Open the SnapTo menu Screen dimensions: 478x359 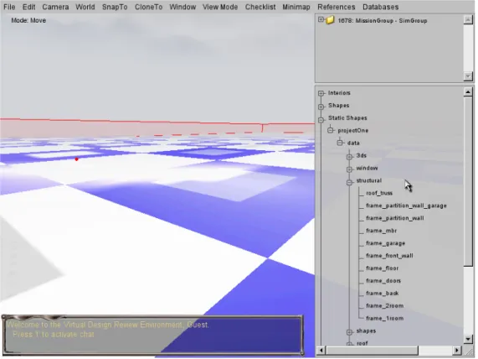115,7
